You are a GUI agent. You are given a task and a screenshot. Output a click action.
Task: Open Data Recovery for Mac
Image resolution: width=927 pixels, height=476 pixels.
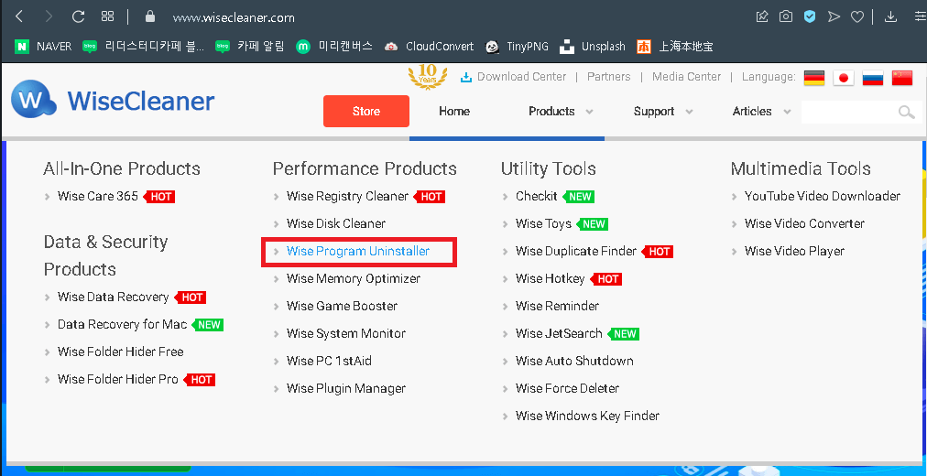coord(123,324)
